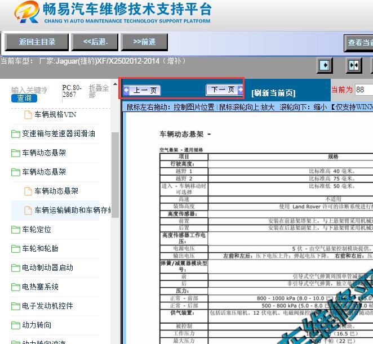Image resolution: width=373 pixels, height=344 pixels.
Task: Expand the 动力转向 folder
Action: point(37,325)
